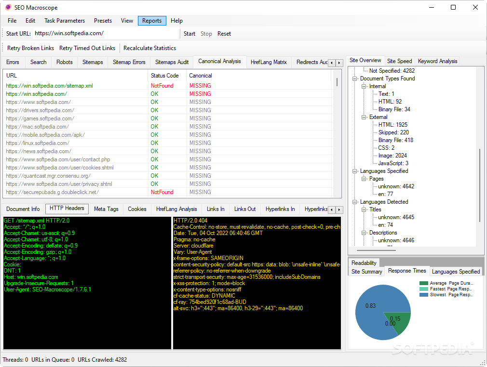Sort by the Canonical column header
Viewport: 487px width, 367px height.
pyautogui.click(x=259, y=76)
